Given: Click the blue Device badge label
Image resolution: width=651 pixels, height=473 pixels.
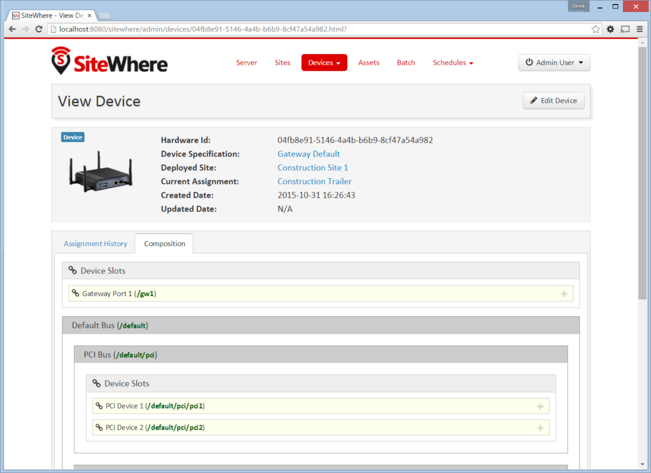Looking at the screenshot, I should tap(73, 137).
